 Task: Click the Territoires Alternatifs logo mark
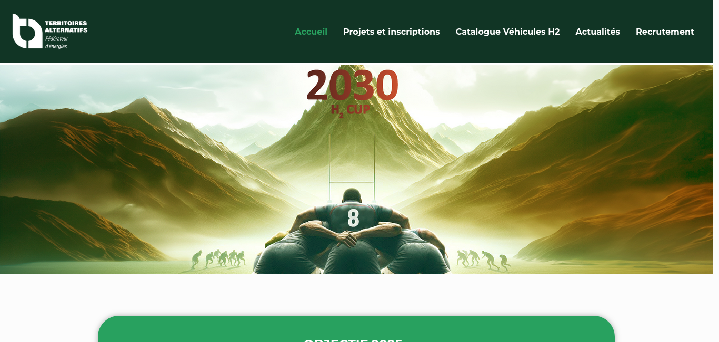click(27, 31)
